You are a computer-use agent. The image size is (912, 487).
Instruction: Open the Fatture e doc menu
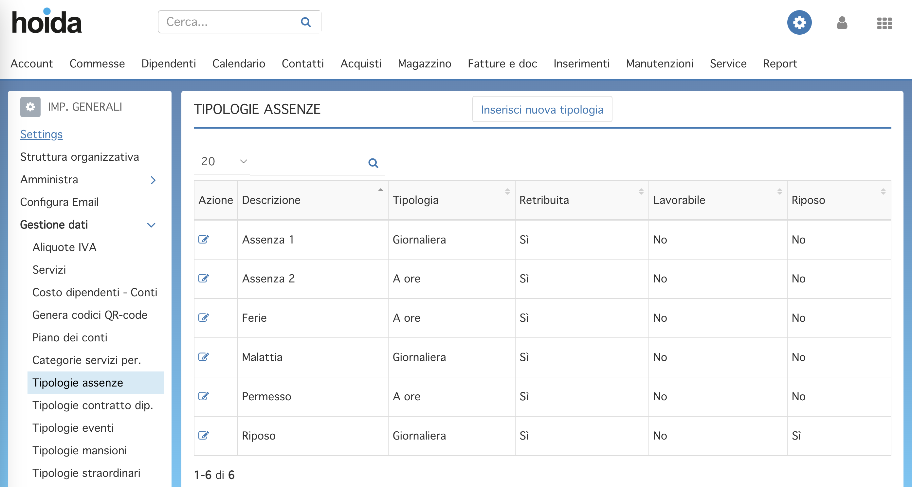(x=502, y=64)
